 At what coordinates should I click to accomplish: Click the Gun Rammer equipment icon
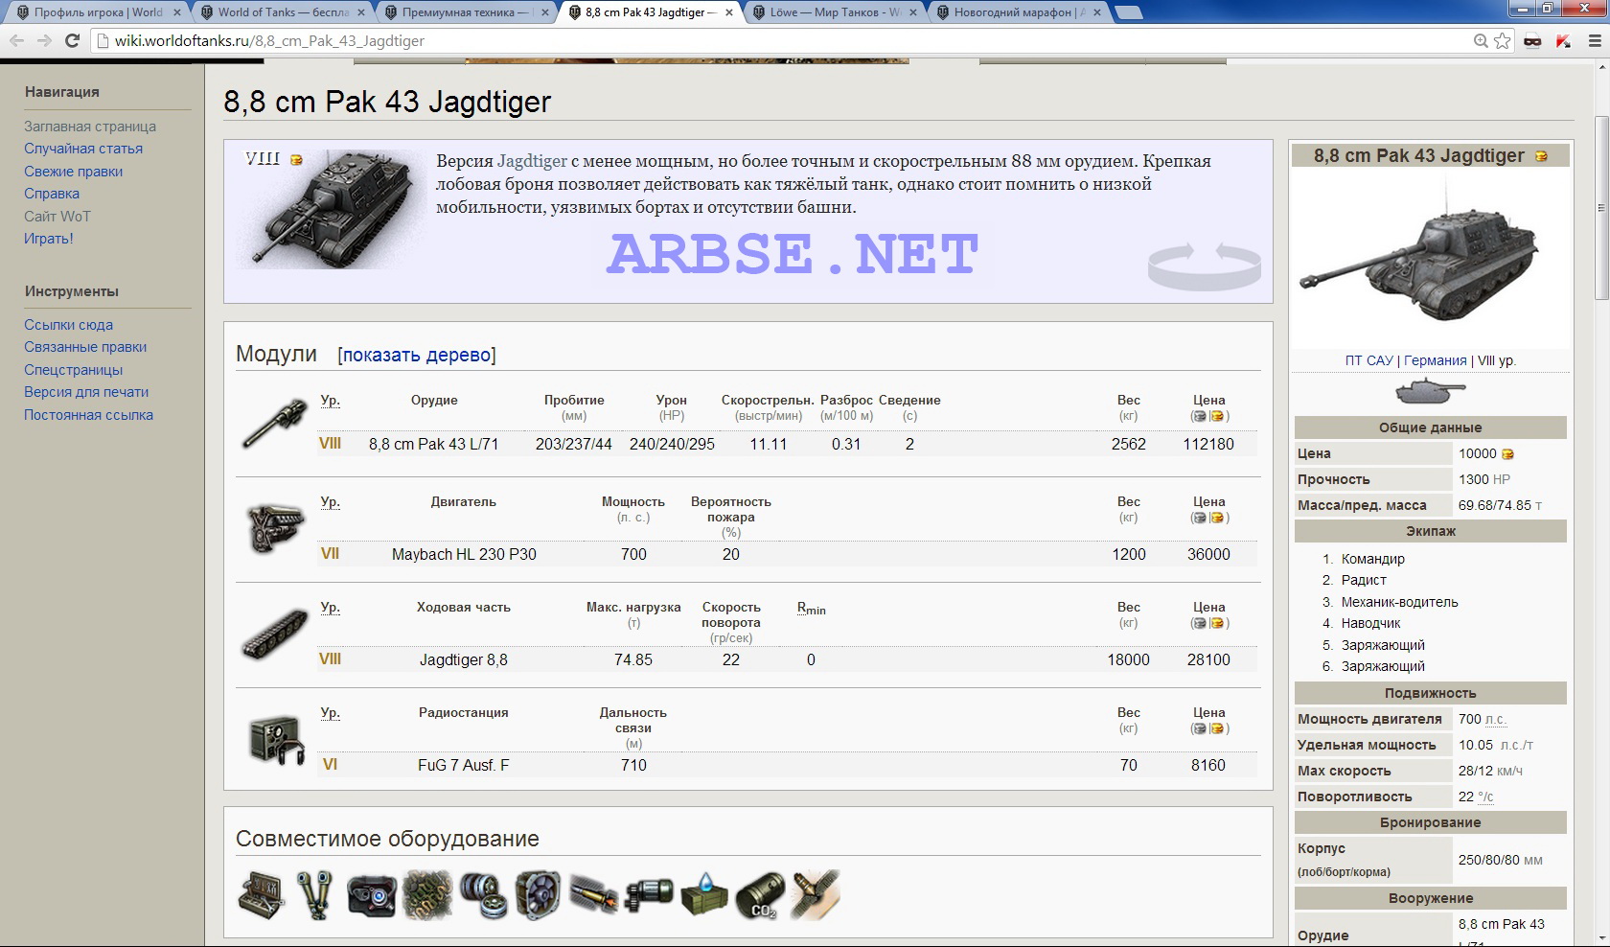[594, 895]
